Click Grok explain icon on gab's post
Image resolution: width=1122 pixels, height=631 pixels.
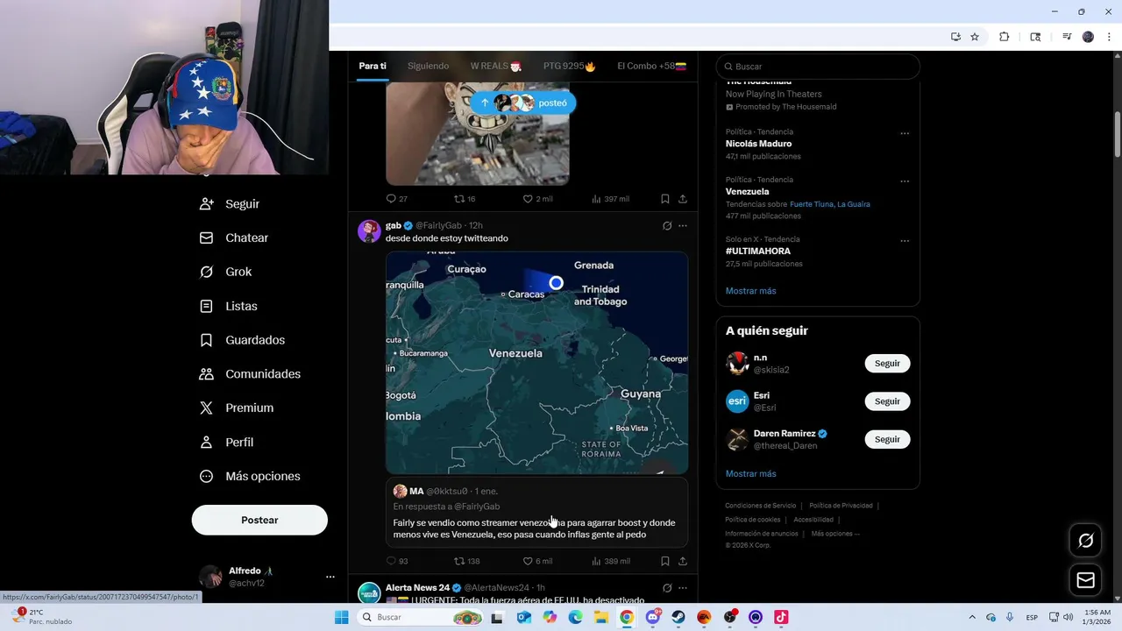667,225
